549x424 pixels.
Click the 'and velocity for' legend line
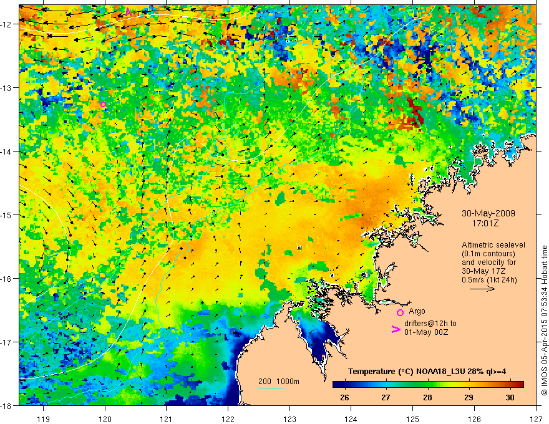pos(488,263)
